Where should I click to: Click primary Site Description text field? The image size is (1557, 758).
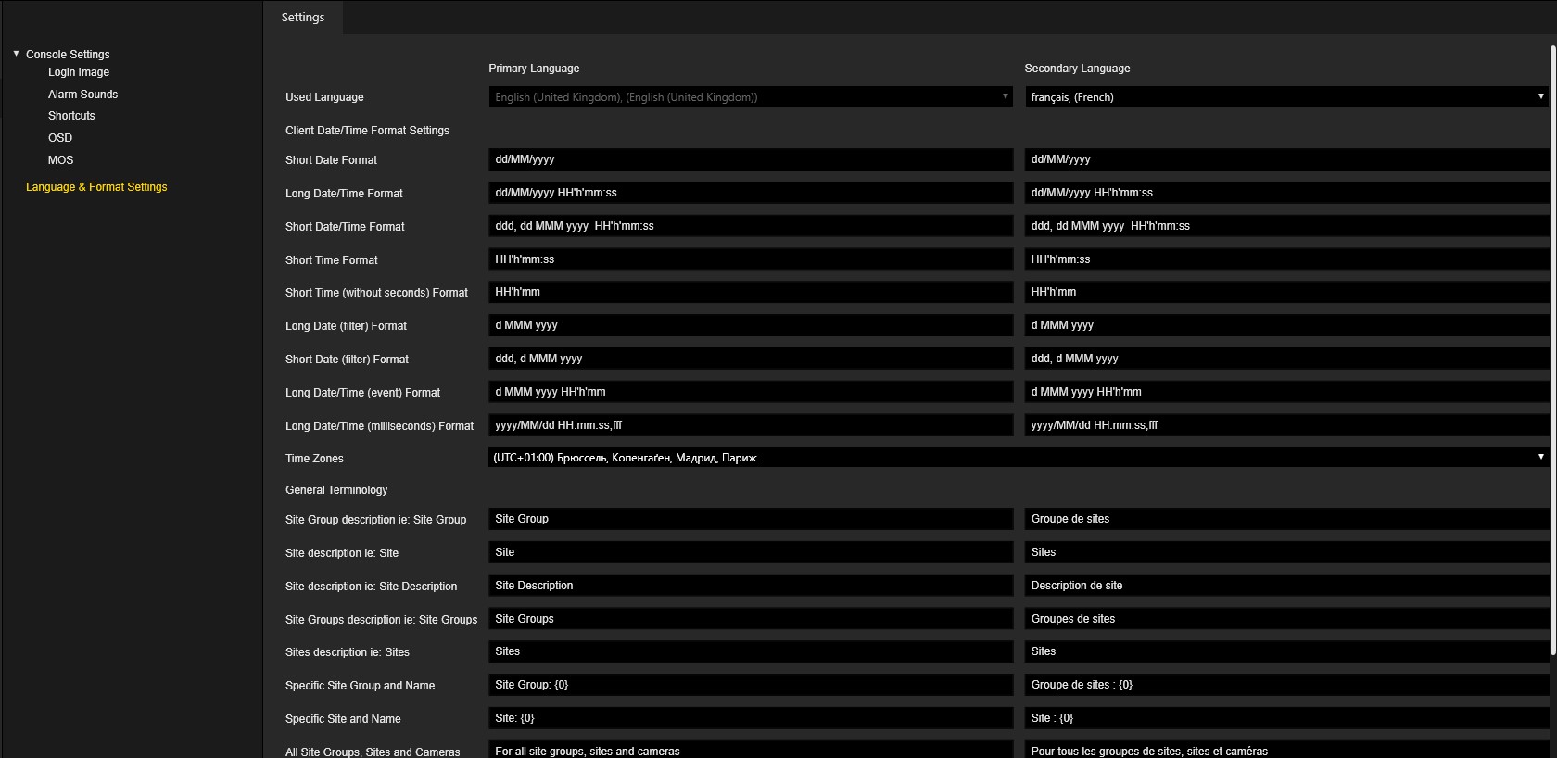(750, 586)
